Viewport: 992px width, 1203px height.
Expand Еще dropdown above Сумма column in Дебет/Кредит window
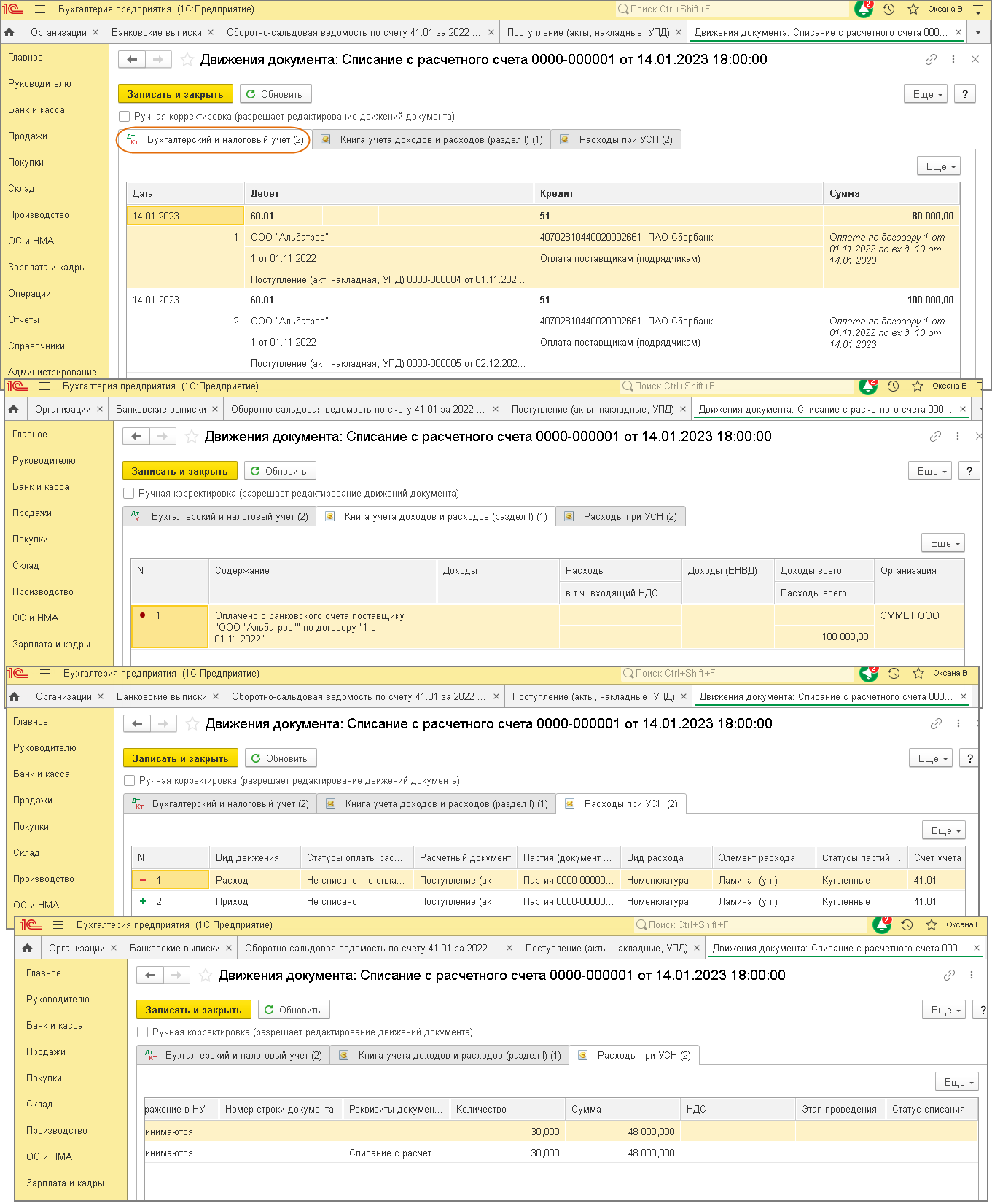pos(939,166)
